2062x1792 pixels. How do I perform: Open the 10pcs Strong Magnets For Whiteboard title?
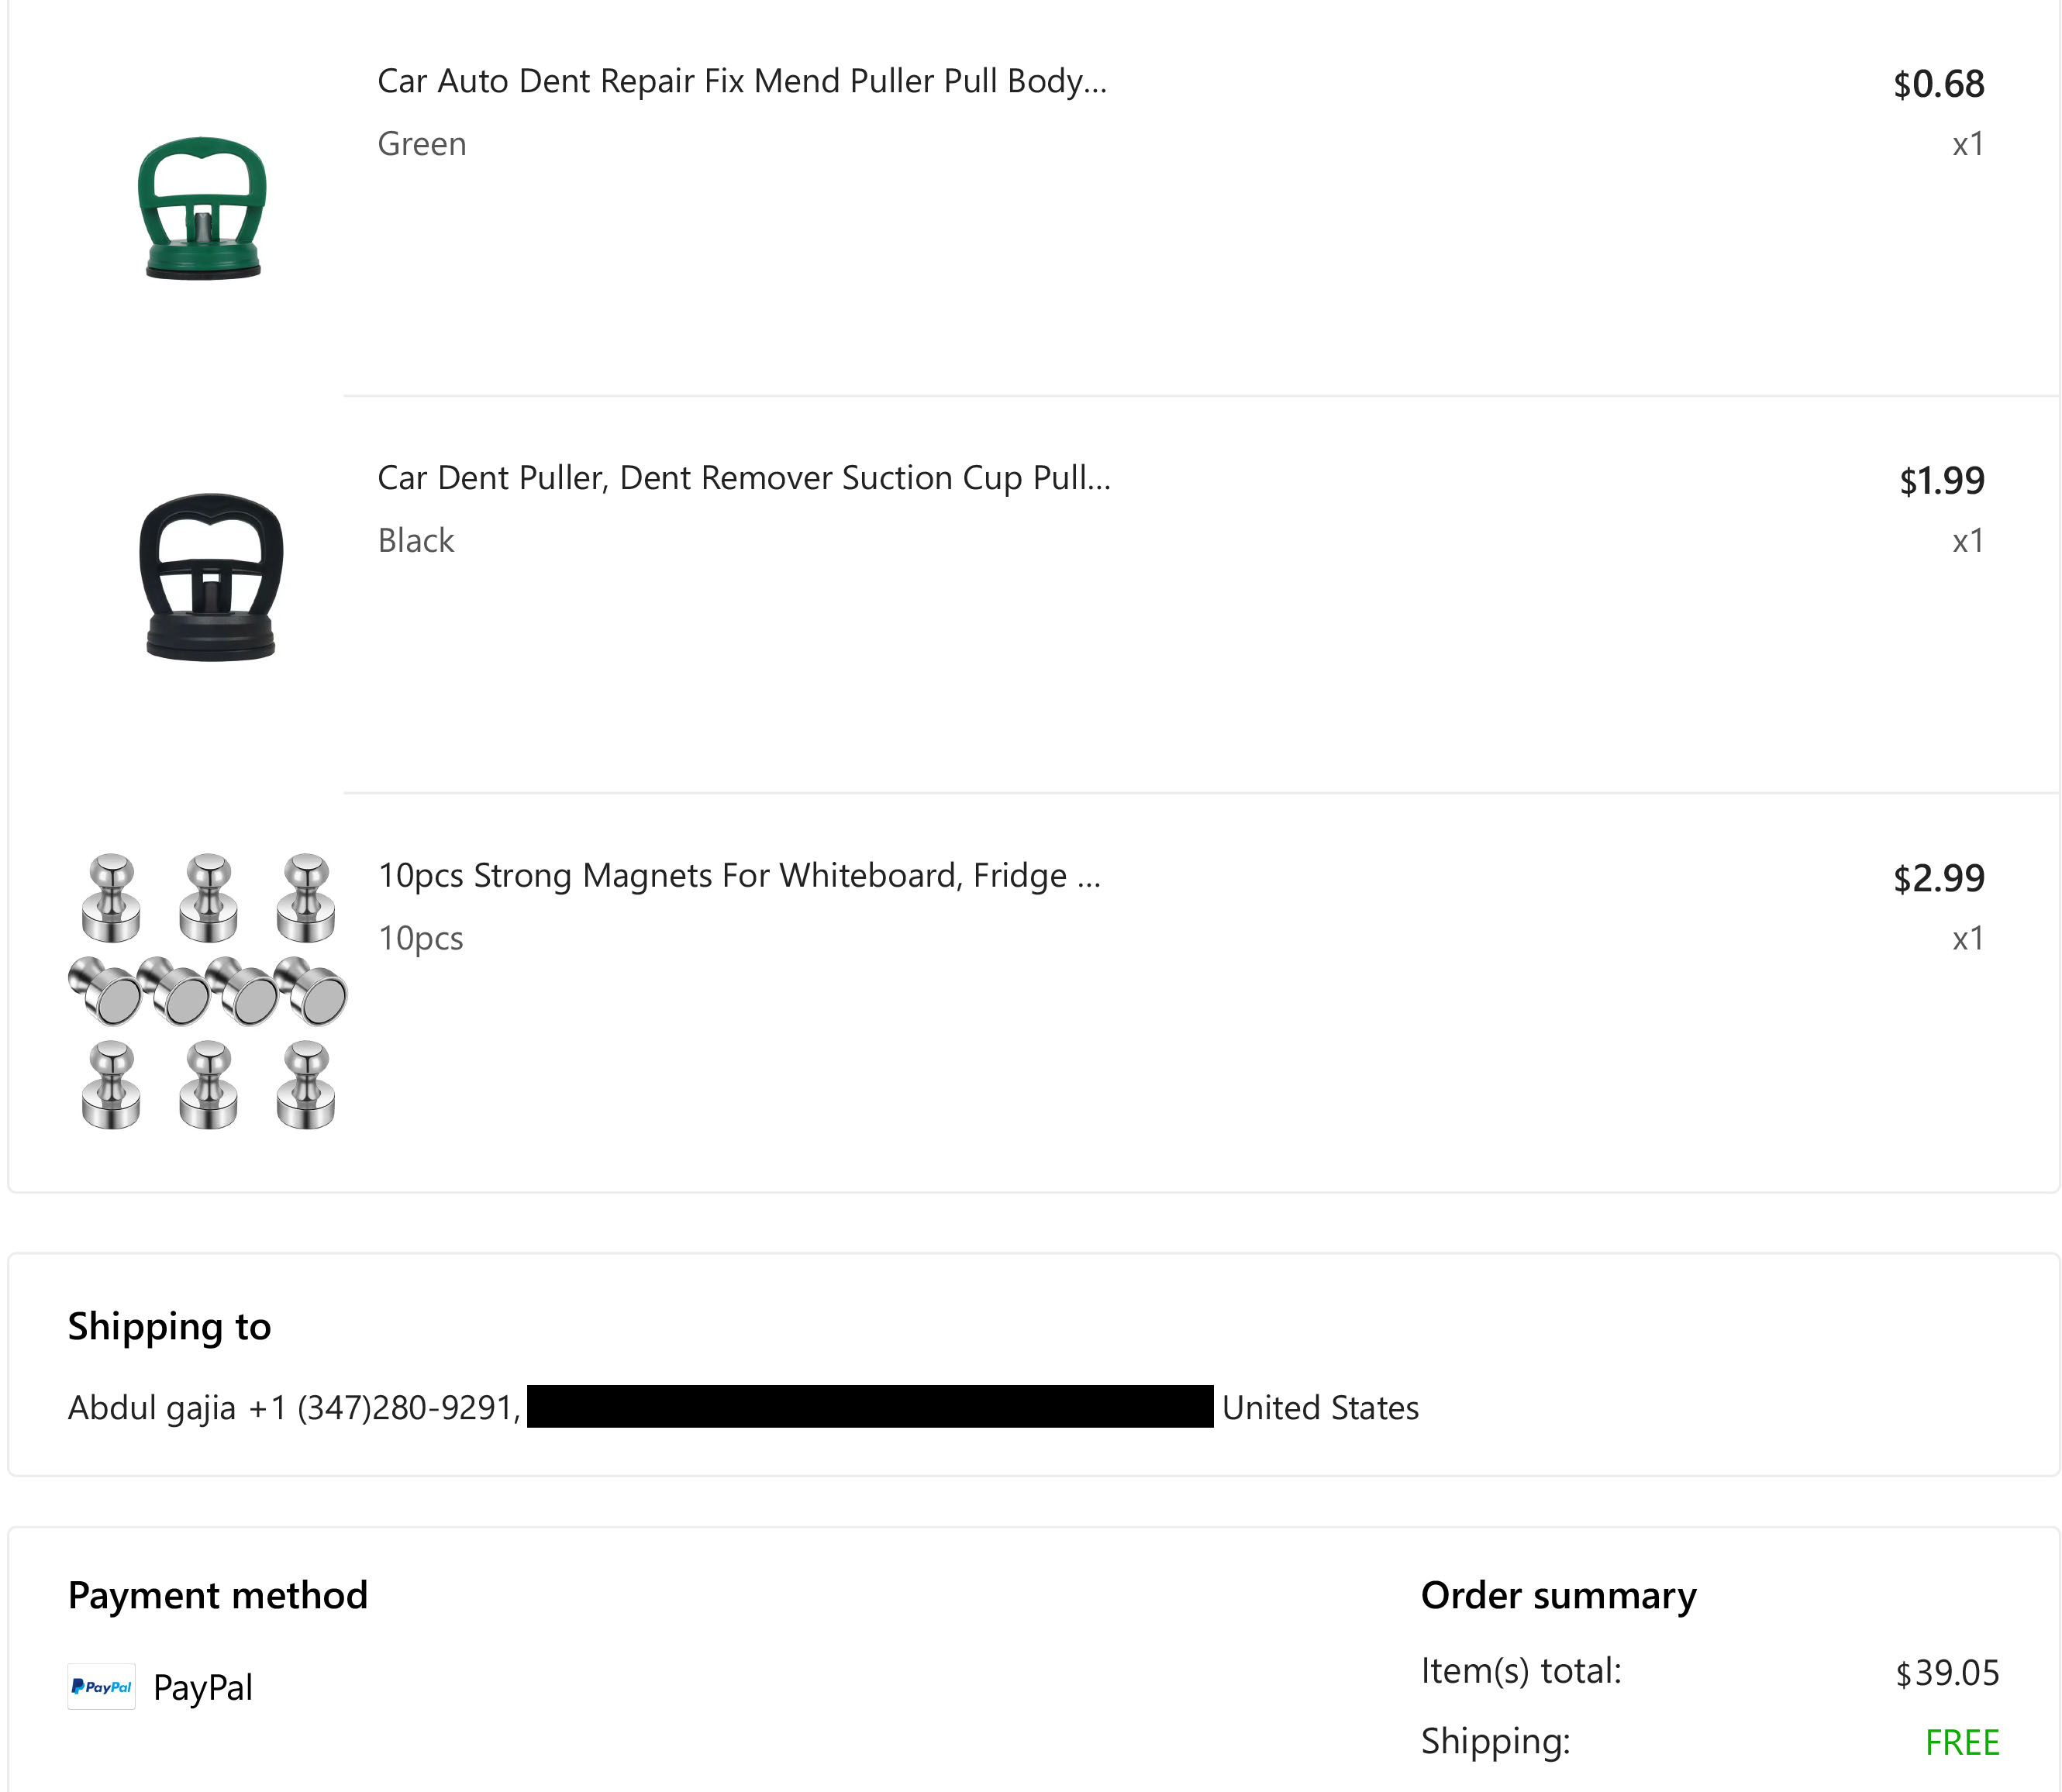tap(739, 875)
